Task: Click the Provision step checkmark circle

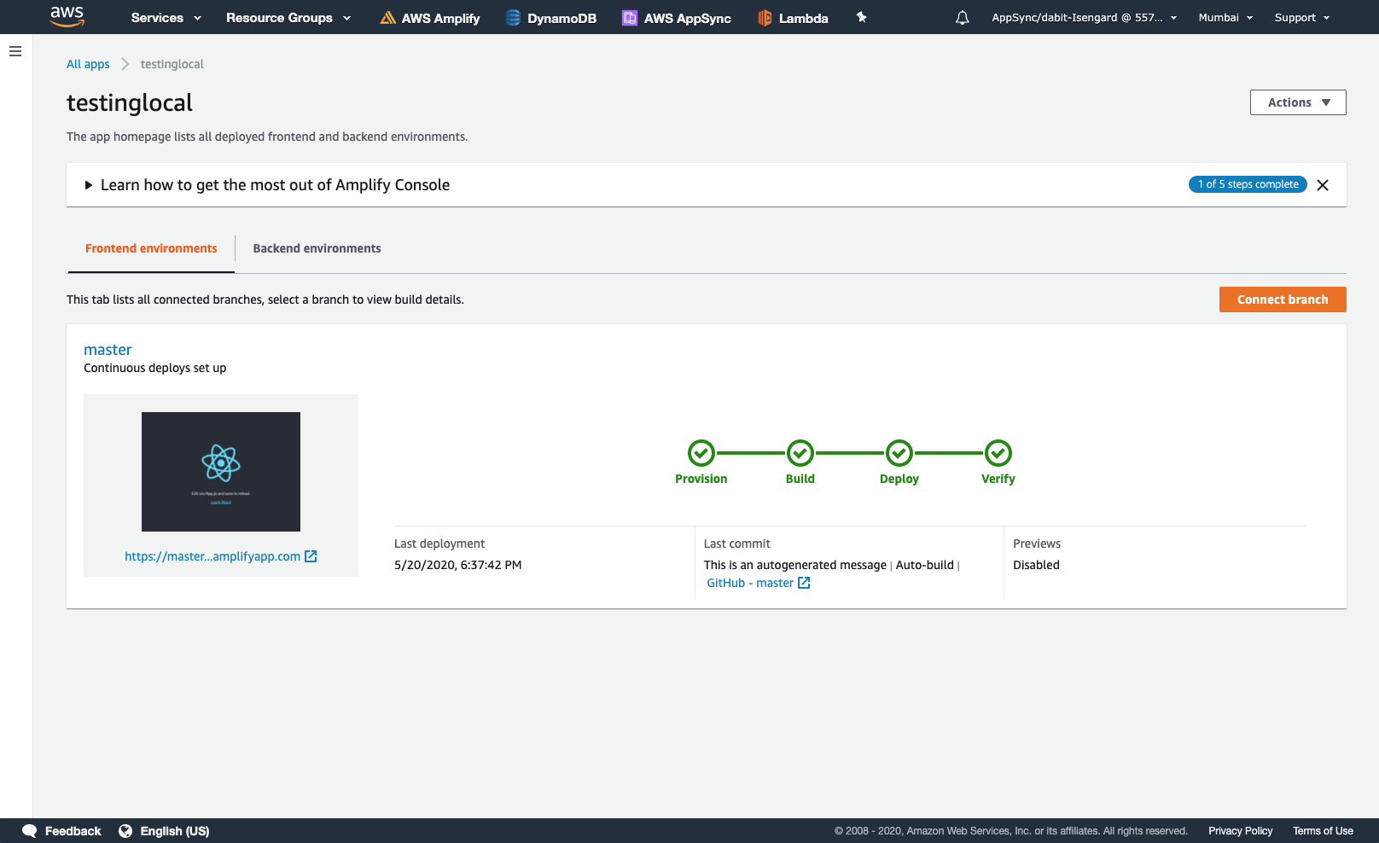Action: coord(701,453)
